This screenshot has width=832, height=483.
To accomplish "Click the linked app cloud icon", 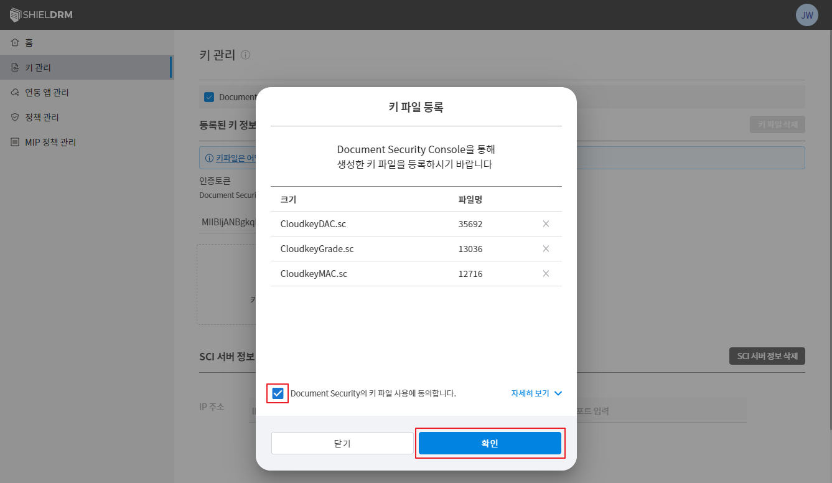I will coord(15,92).
